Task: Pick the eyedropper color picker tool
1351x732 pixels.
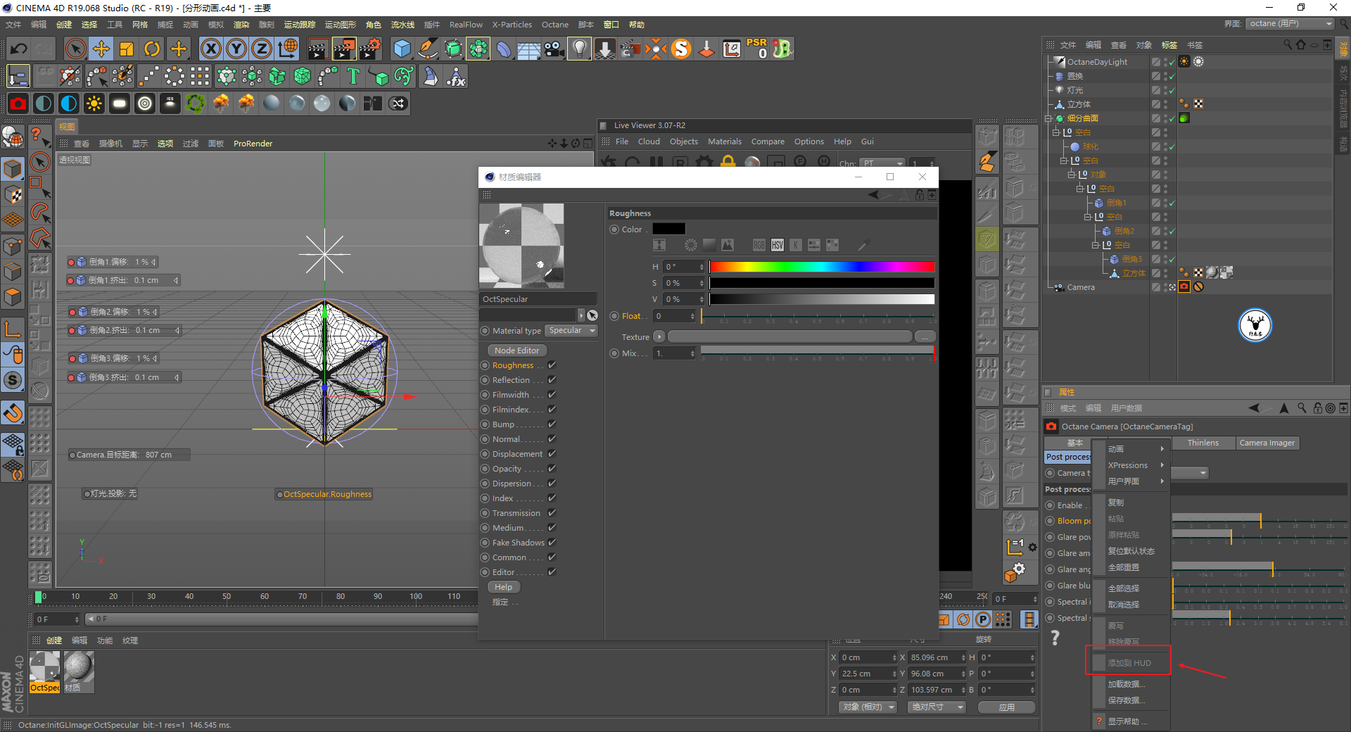Action: coord(863,245)
